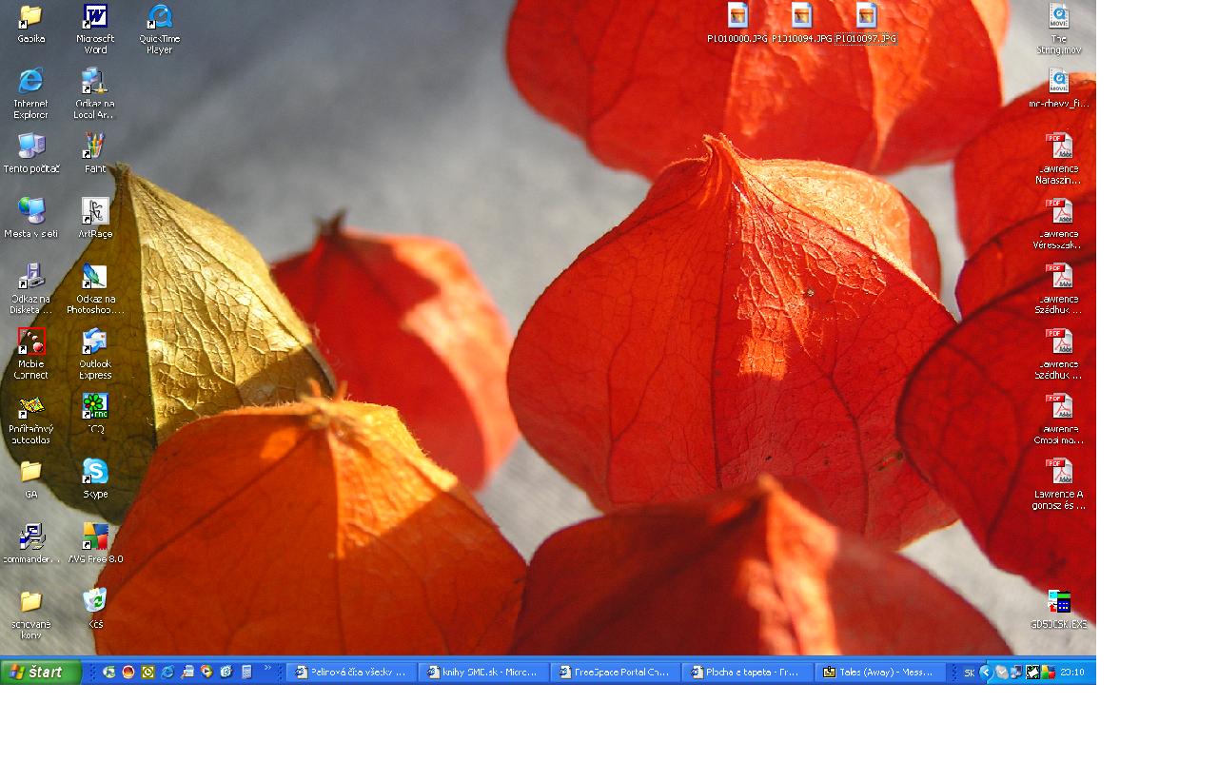Select the GDSICSK.EXE file icon

click(1058, 602)
